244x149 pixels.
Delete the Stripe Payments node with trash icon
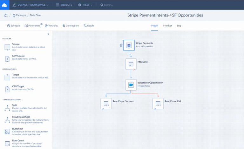pos(121,45)
